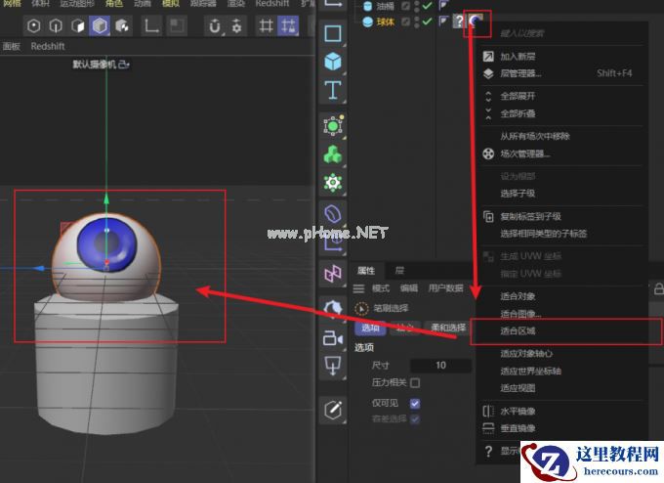The width and height of the screenshot is (664, 483).
Task: Open the purple volume builder icon
Action: (333, 214)
